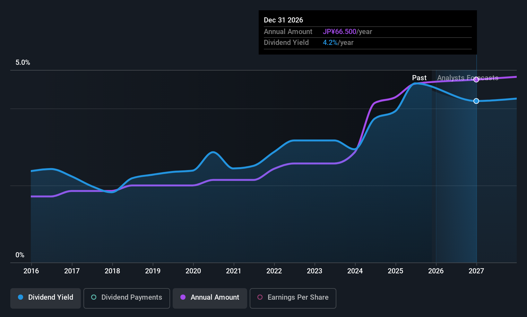Click the 5.0% y-axis label
The width and height of the screenshot is (527, 317).
(x=23, y=63)
